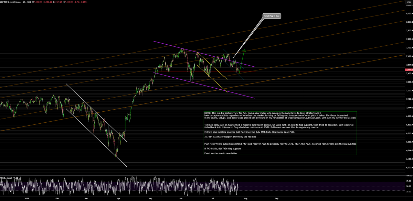Click the Sep label on time axis
The image size is (413, 201).
pos(277,199)
